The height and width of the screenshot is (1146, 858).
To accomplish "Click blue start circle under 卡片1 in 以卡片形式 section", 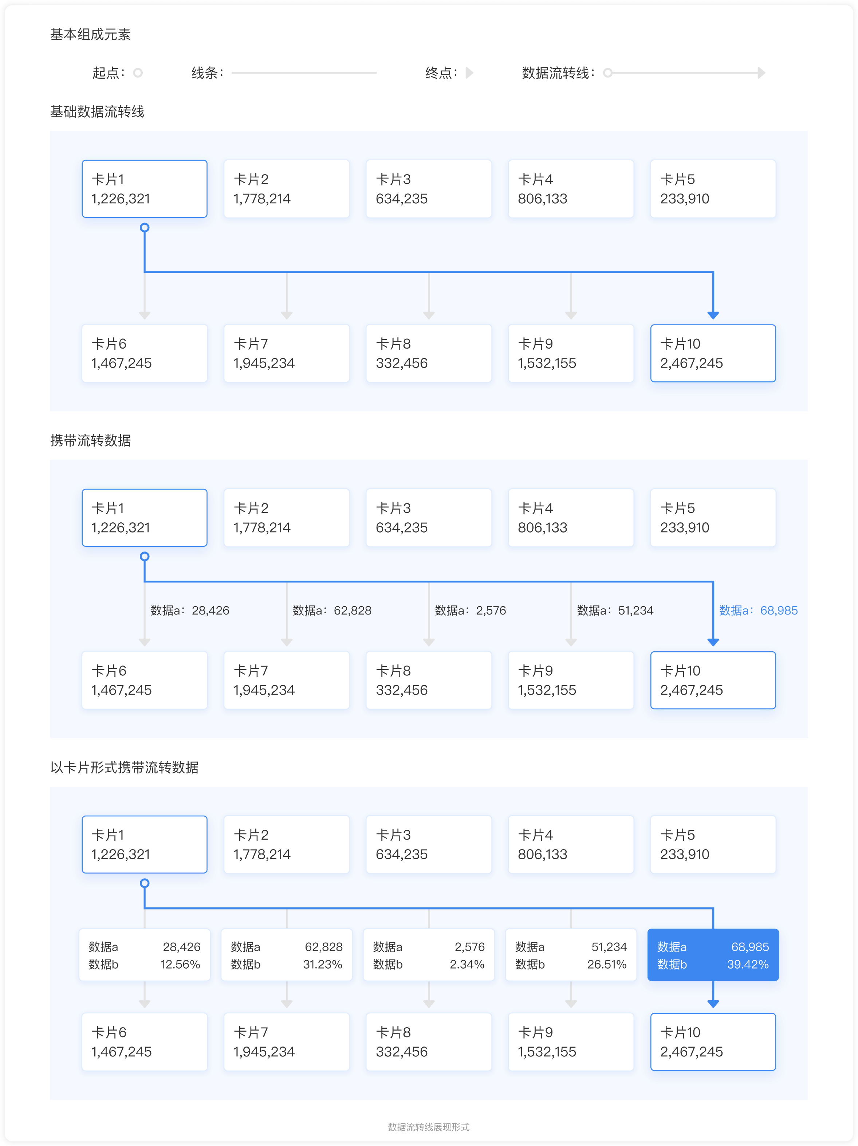I will [x=145, y=883].
